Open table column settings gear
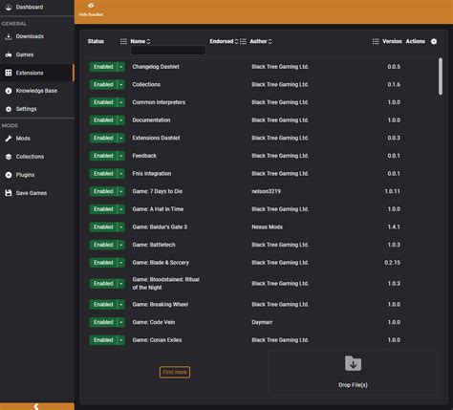This screenshot has width=453, height=410. point(434,41)
